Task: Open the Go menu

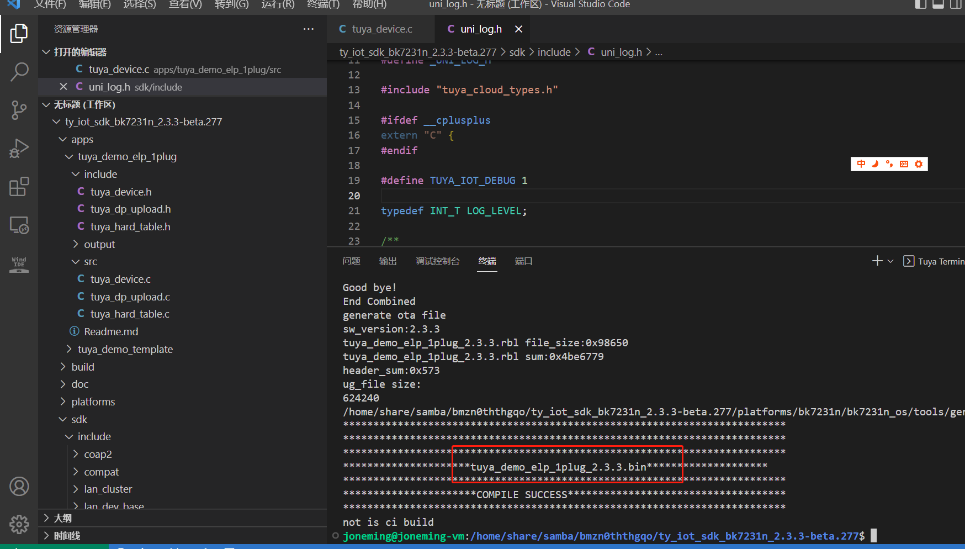Action: pyautogui.click(x=232, y=4)
